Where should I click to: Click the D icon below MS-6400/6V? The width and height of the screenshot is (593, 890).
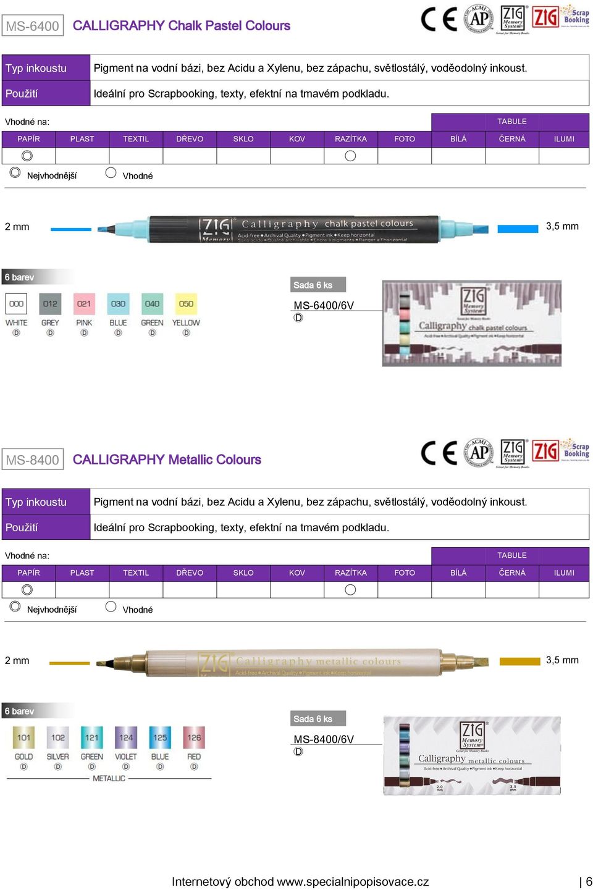point(298,317)
